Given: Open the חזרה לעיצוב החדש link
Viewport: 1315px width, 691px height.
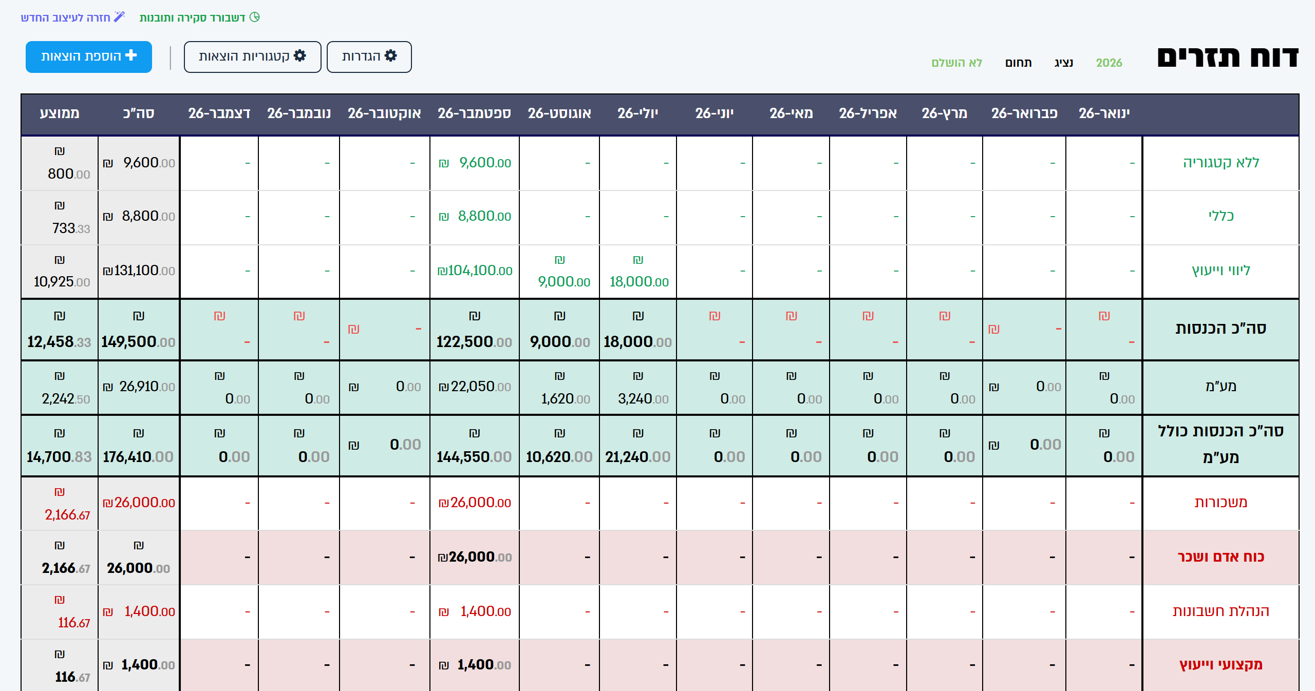Looking at the screenshot, I should 73,17.
